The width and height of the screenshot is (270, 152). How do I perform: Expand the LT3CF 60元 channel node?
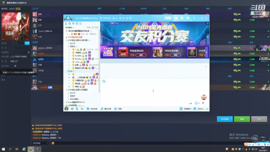tap(66, 90)
